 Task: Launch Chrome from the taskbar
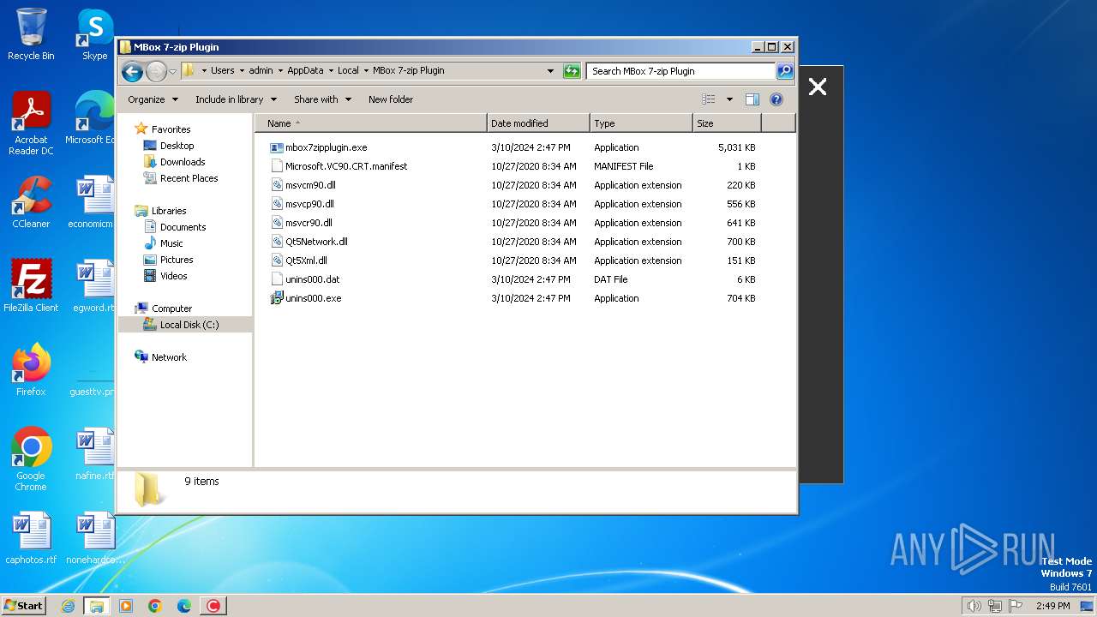(x=155, y=606)
